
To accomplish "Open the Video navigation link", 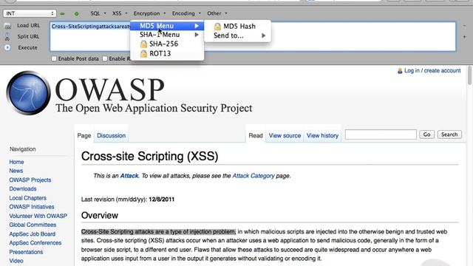I will point(16,261).
